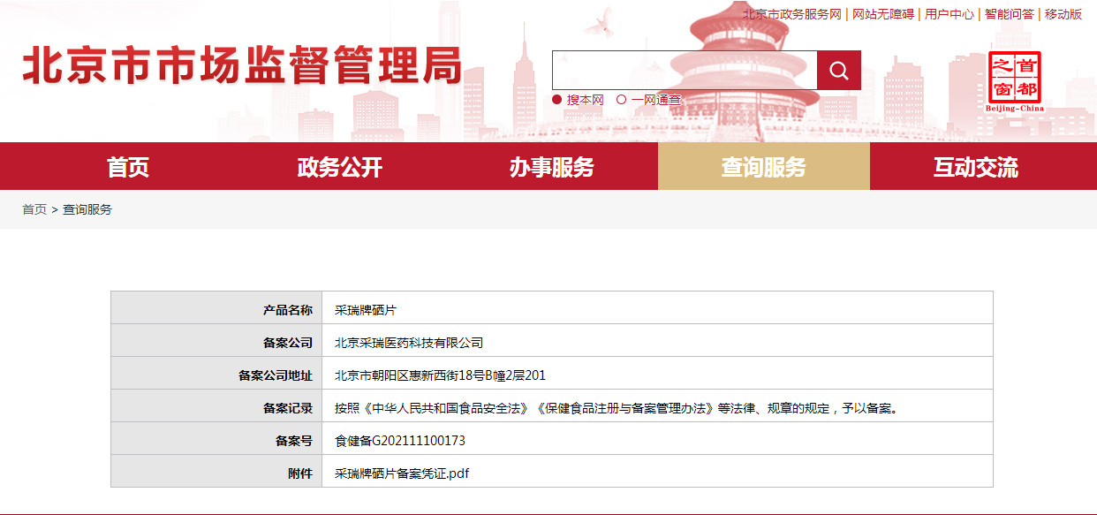Open attachment 采瑞牌硒片备案凭证.pdf
Image resolution: width=1097 pixels, height=515 pixels.
point(402,473)
